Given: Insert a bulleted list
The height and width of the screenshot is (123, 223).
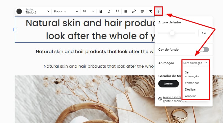Looking at the screenshot, I should [126, 11].
